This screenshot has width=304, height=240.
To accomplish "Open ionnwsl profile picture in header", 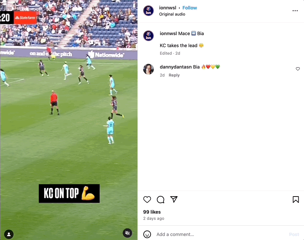I will point(148,11).
